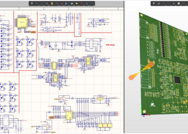This screenshot has width=188, height=134.
Task: Click the red directive circle icon
Action: [x=82, y=4]
